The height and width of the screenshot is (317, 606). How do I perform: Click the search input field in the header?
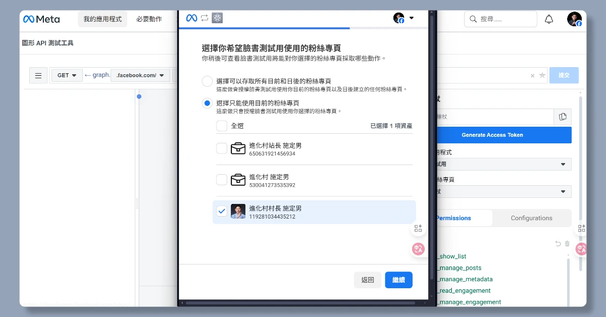pos(500,19)
